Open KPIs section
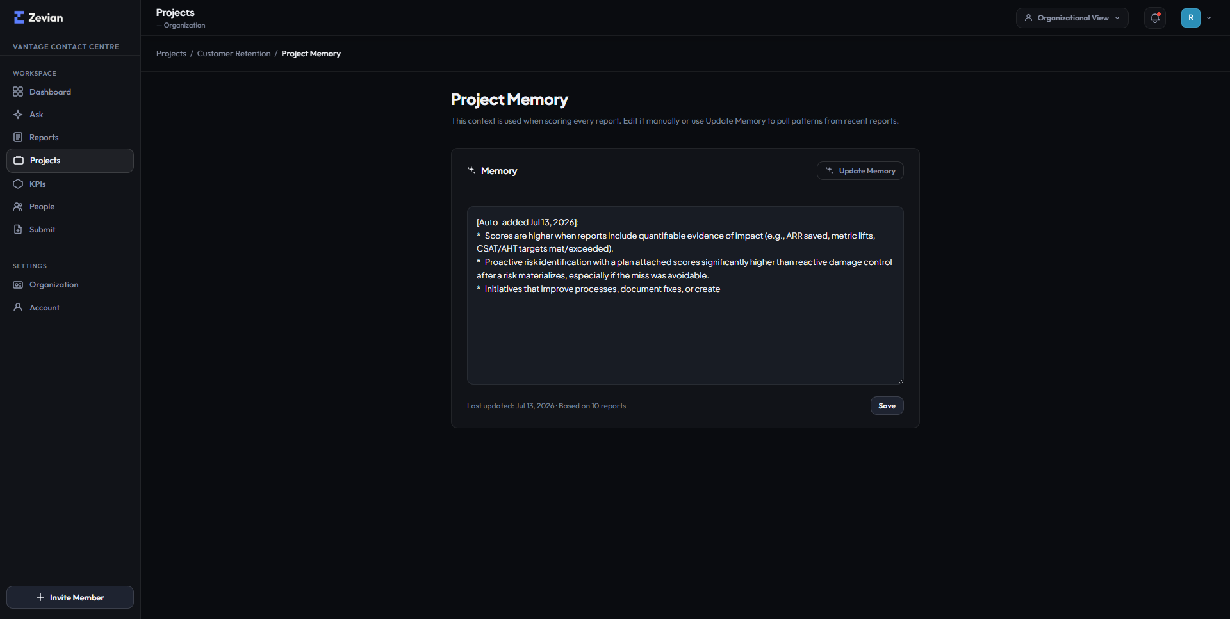The width and height of the screenshot is (1230, 619). point(70,184)
